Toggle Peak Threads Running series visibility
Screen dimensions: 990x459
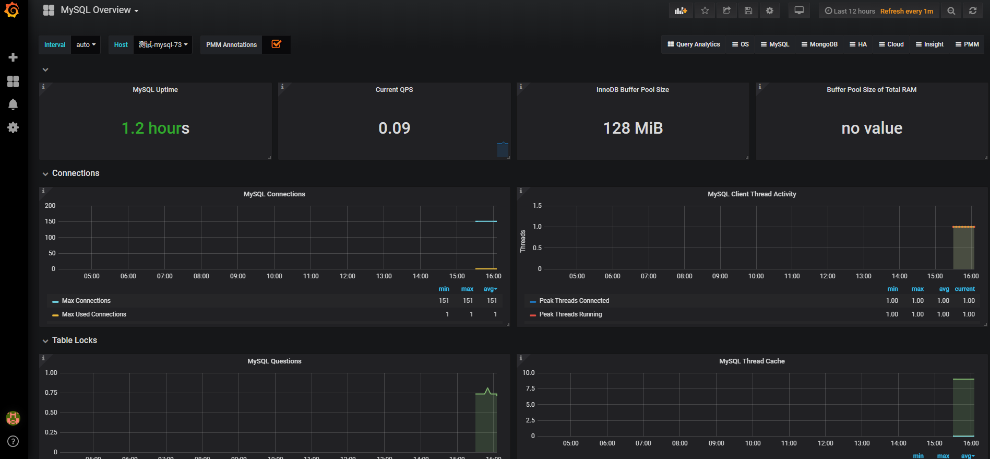coord(570,314)
